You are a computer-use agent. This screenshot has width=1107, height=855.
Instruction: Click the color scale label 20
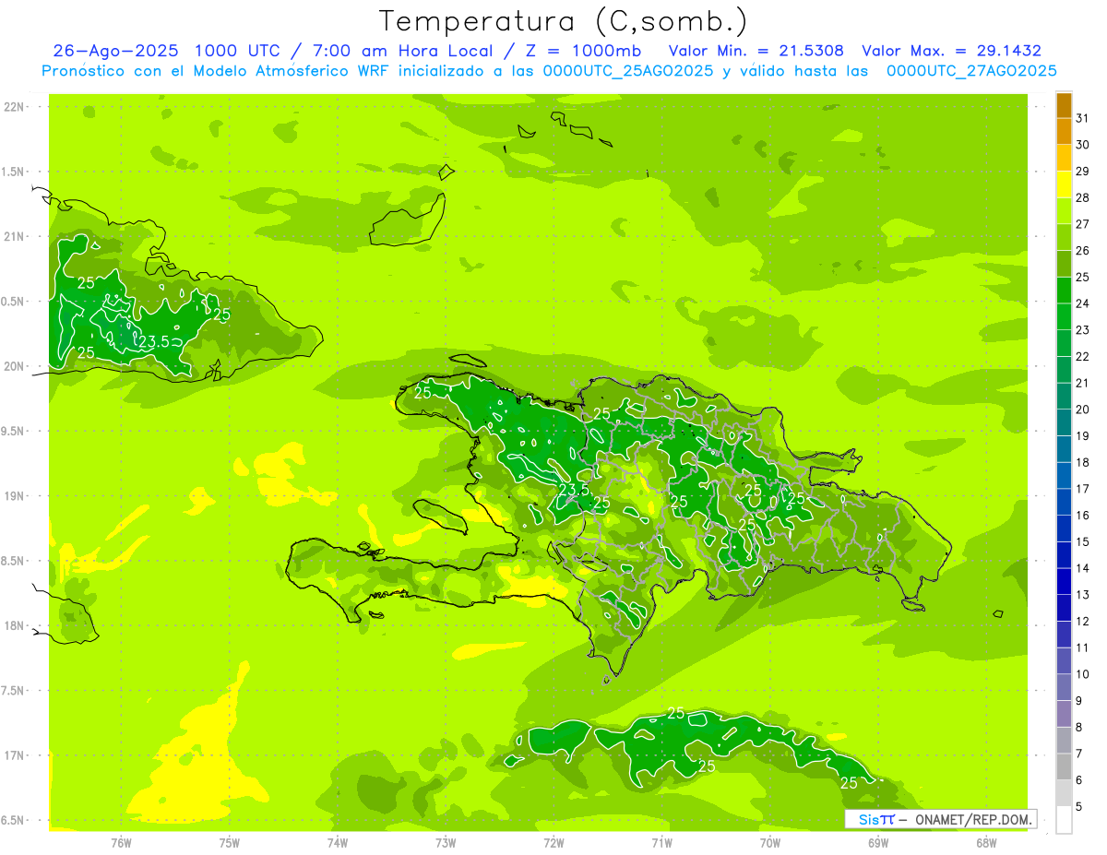point(1082,410)
